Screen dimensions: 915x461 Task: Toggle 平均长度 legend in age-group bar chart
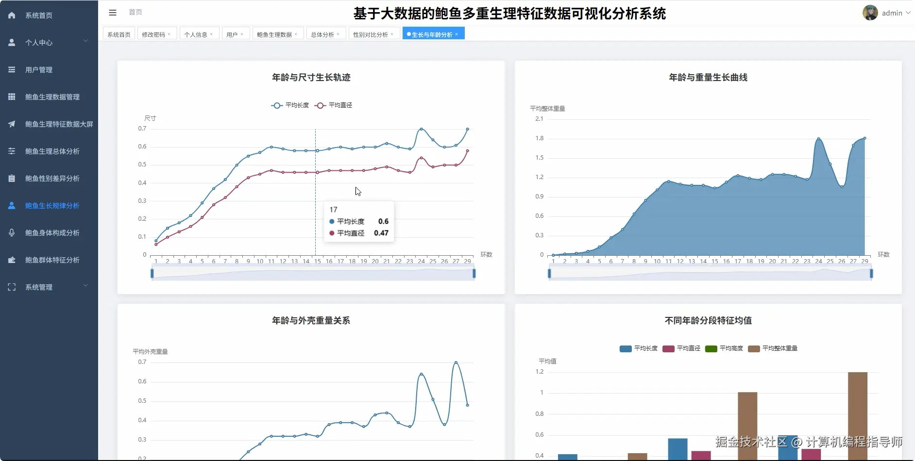(639, 348)
